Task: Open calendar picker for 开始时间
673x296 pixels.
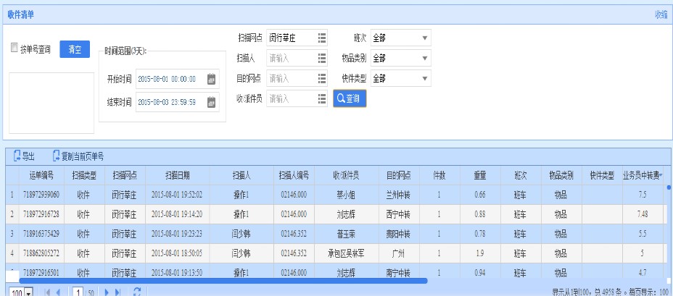Action: tap(211, 80)
